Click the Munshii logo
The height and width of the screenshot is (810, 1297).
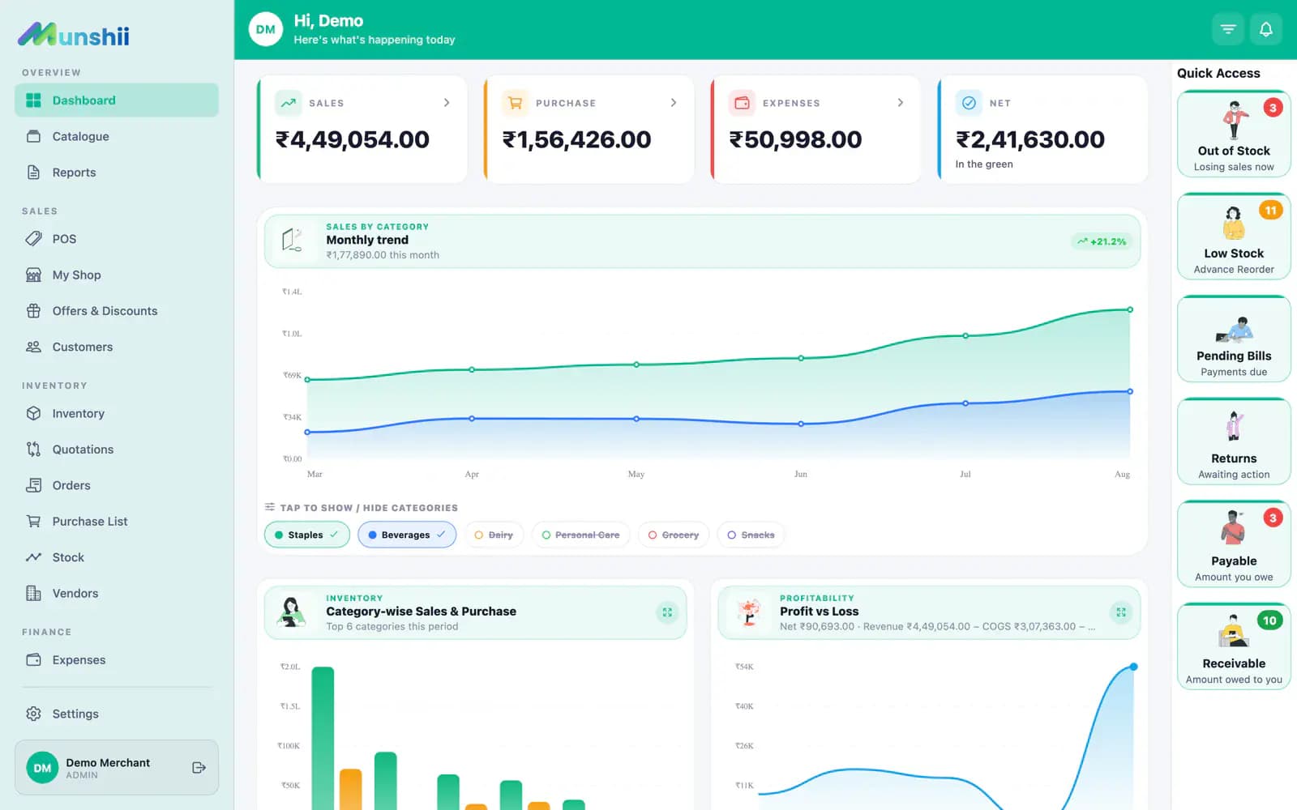74,35
